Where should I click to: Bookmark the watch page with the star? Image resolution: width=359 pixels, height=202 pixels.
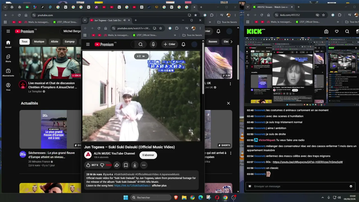[x=160, y=28]
